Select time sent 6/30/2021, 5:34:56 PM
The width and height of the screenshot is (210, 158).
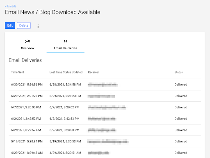point(27,85)
